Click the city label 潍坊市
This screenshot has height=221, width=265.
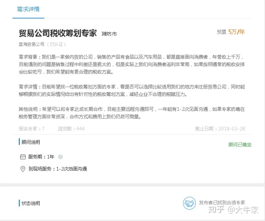pyautogui.click(x=109, y=34)
